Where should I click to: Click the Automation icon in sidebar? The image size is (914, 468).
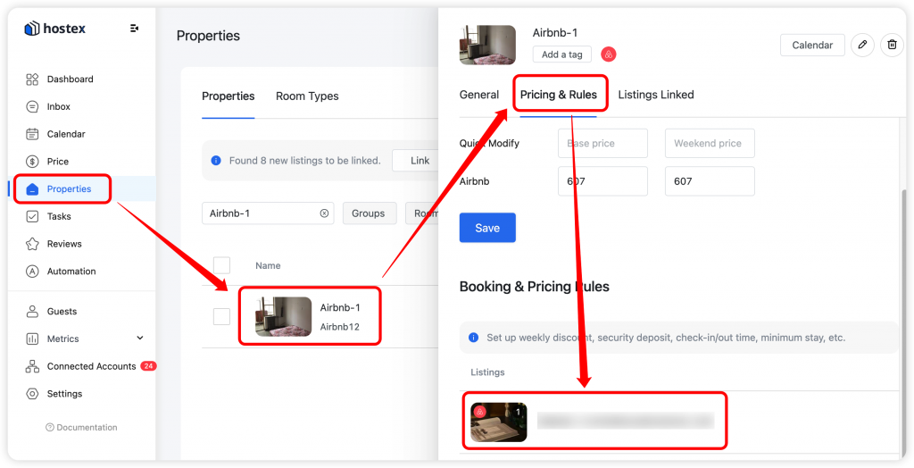click(33, 272)
